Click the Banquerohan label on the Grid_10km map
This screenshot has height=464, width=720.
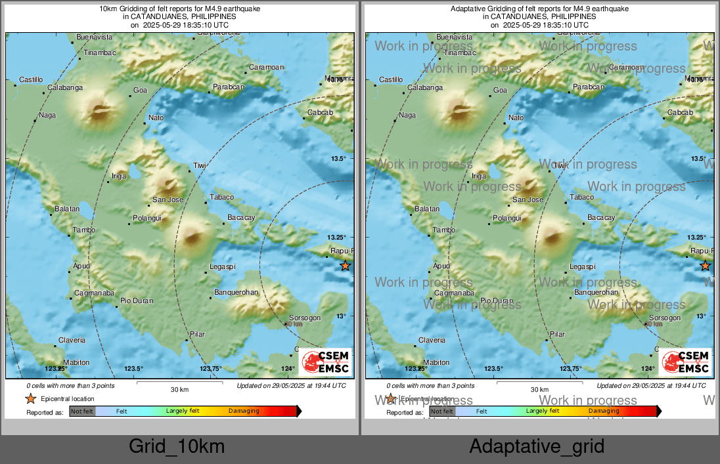click(236, 292)
